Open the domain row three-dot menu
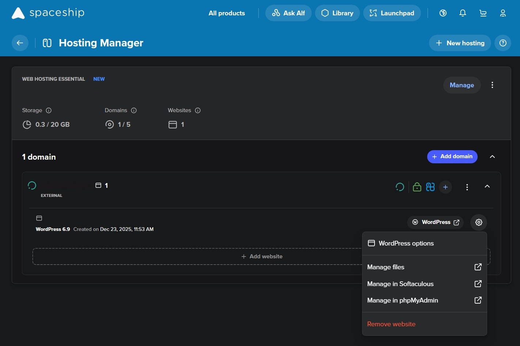 pos(467,187)
